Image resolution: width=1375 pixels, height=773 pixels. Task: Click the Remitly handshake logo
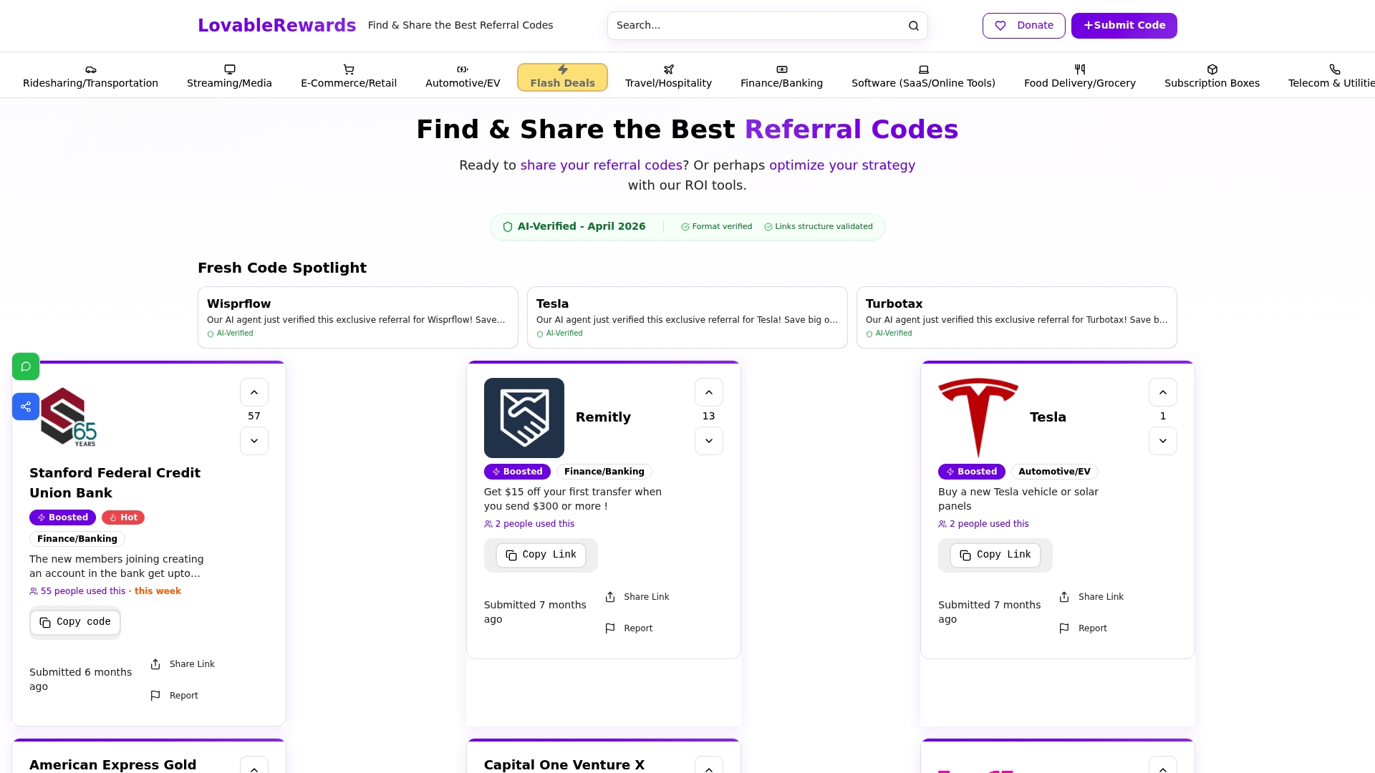click(x=524, y=418)
